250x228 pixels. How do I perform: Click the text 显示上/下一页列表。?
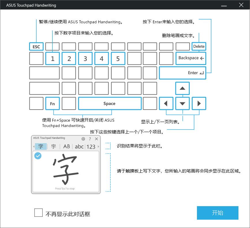click(x=161, y=122)
